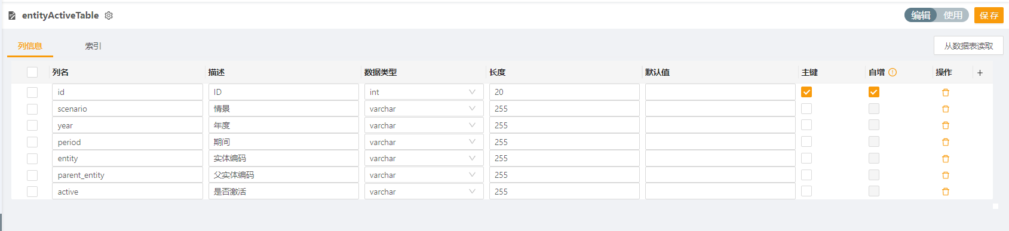Select the 列信息 tab
This screenshot has height=231, width=1009.
30,46
